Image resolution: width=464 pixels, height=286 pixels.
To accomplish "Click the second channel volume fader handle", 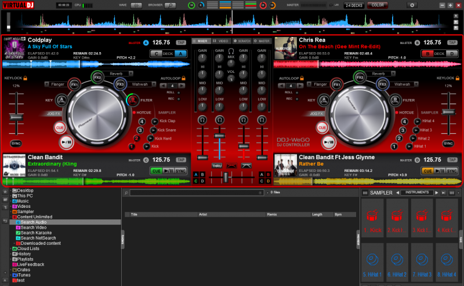I will [x=219, y=136].
